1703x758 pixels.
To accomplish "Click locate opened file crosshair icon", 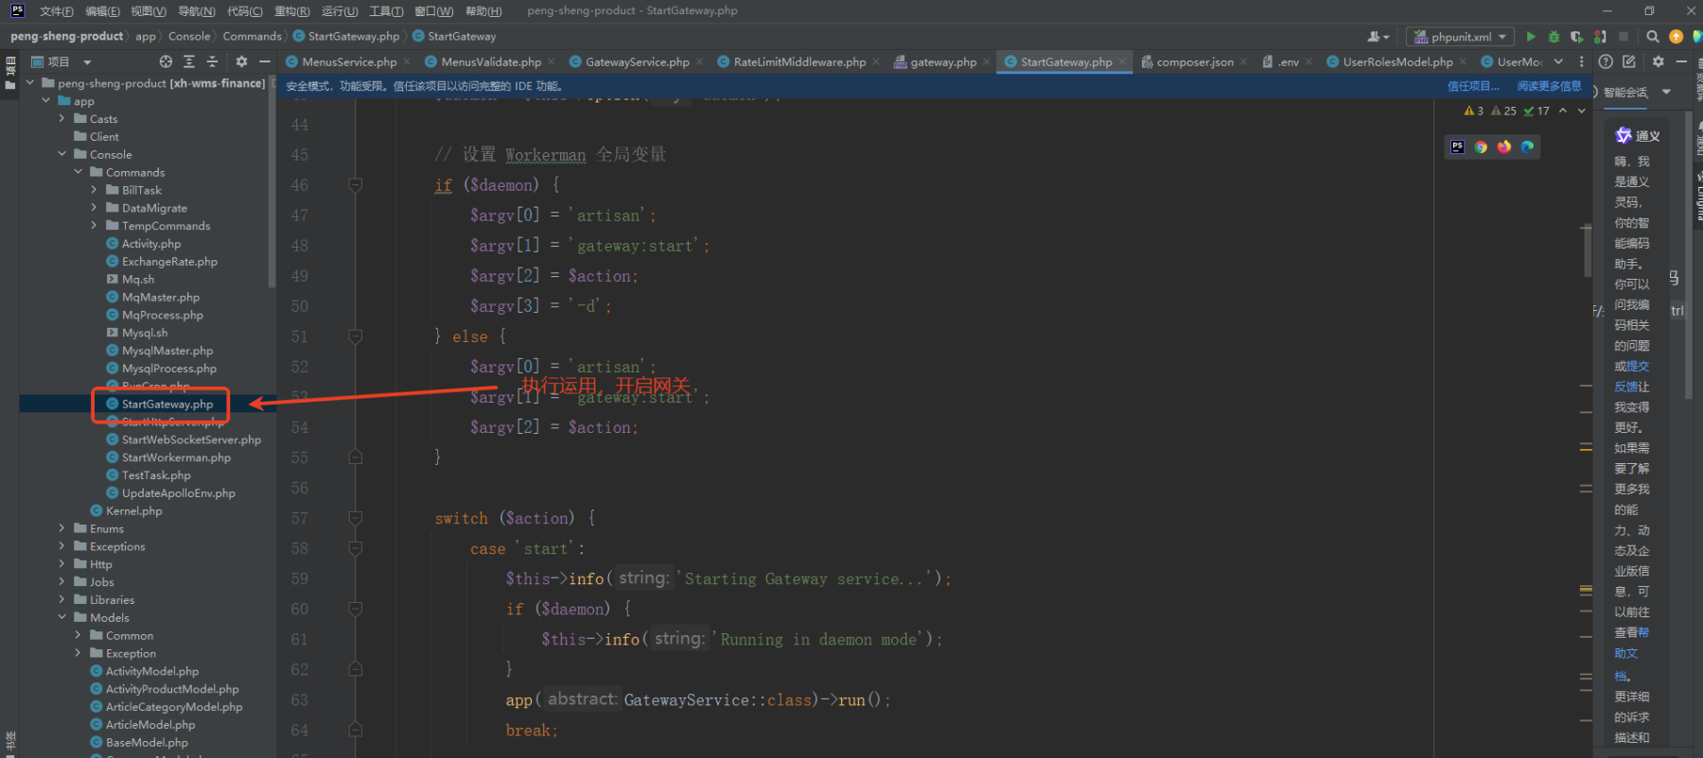I will point(166,61).
